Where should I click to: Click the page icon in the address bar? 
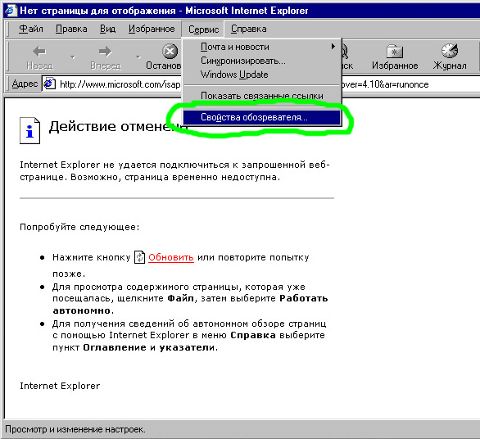[50, 84]
